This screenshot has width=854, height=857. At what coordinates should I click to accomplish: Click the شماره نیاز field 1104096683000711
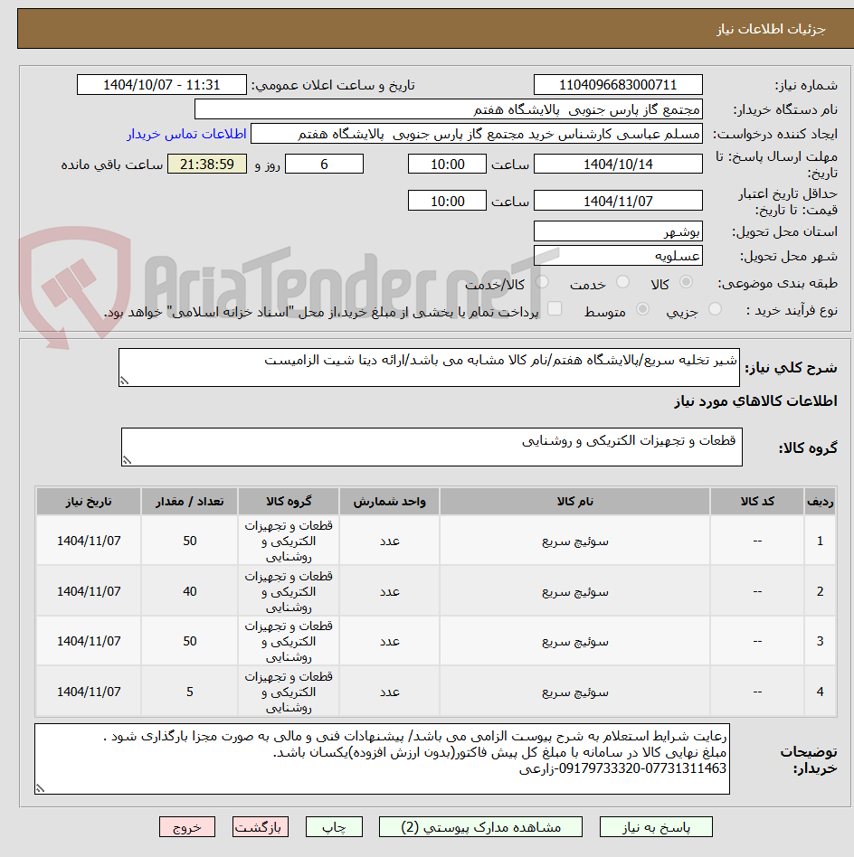pyautogui.click(x=618, y=85)
